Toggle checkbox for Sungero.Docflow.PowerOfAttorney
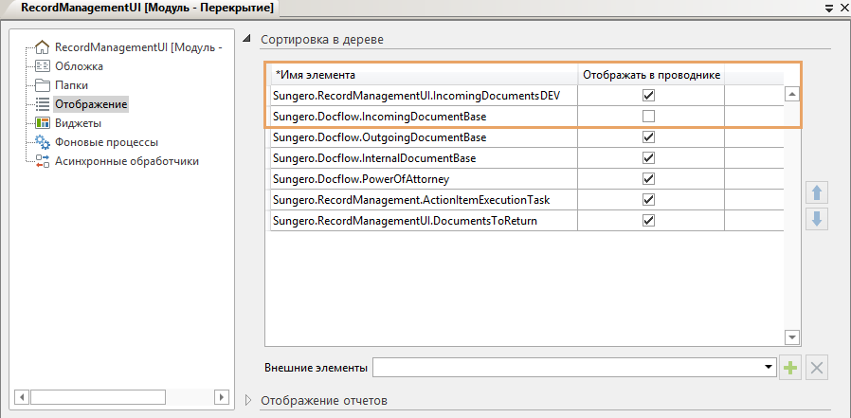This screenshot has width=851, height=418. point(649,179)
